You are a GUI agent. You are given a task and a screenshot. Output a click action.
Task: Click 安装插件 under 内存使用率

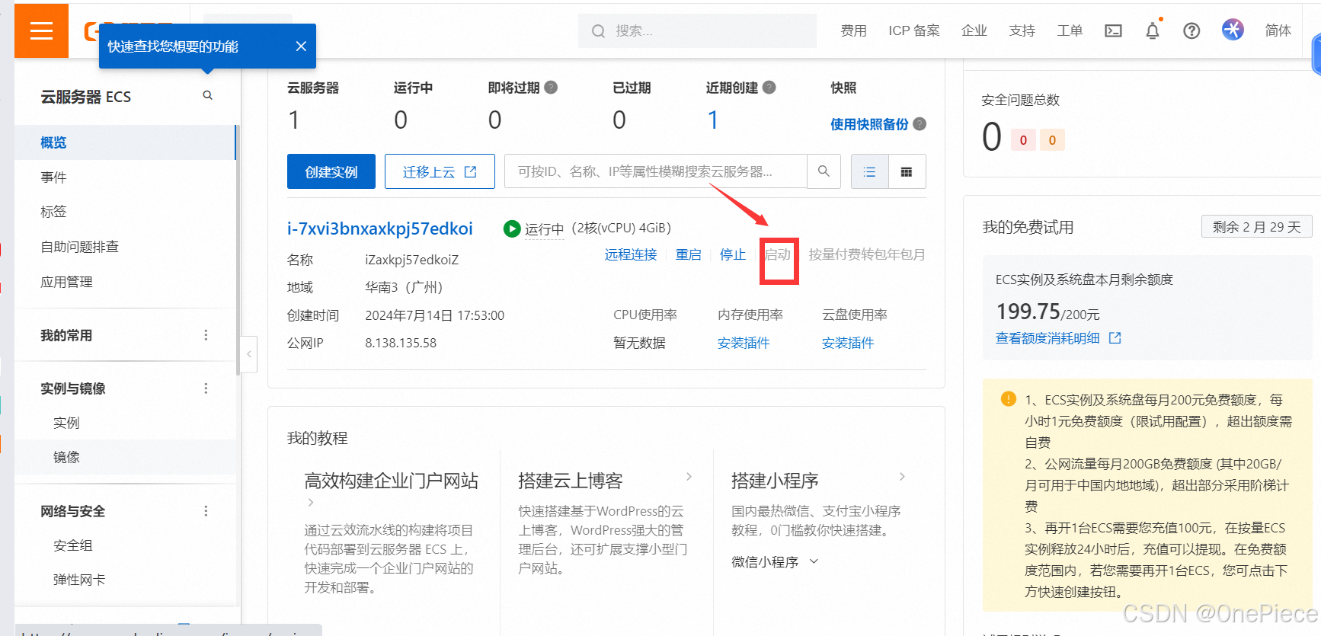pyautogui.click(x=744, y=343)
